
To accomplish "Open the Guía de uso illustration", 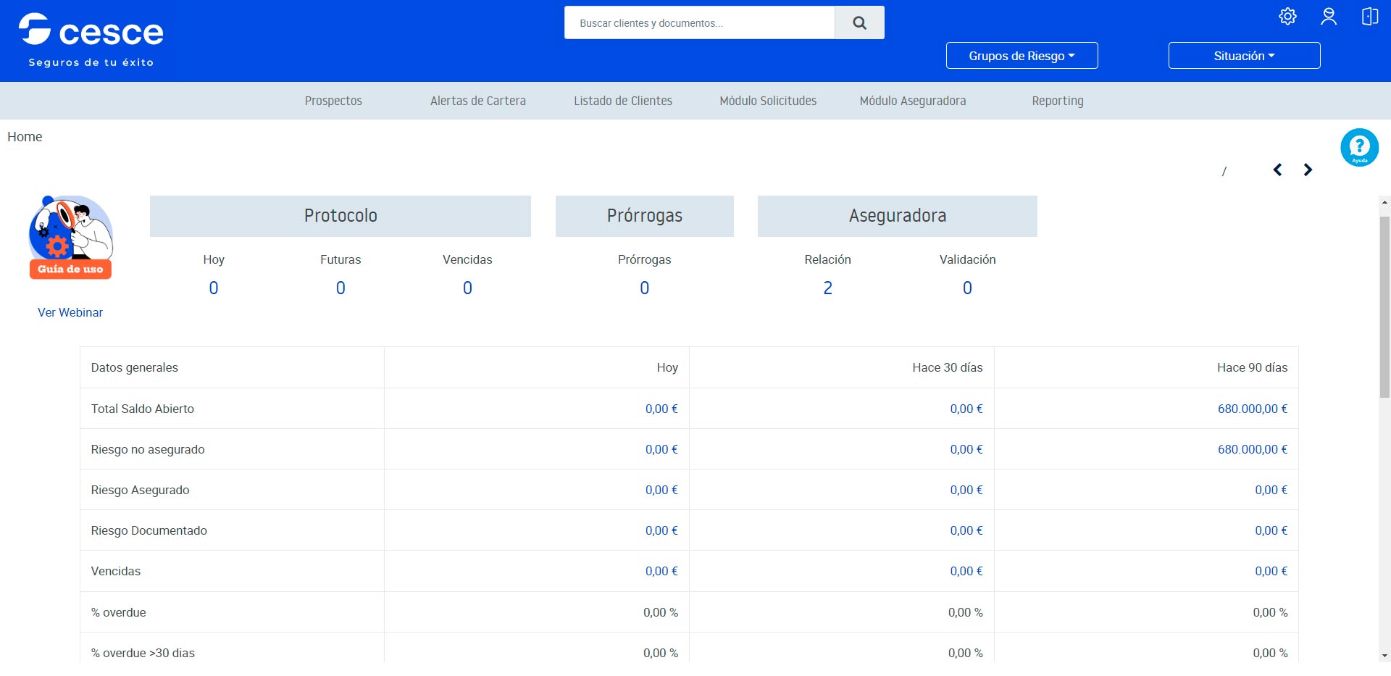I will [x=70, y=237].
